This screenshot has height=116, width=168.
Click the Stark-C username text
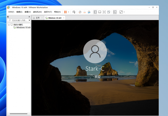[x=95, y=69]
